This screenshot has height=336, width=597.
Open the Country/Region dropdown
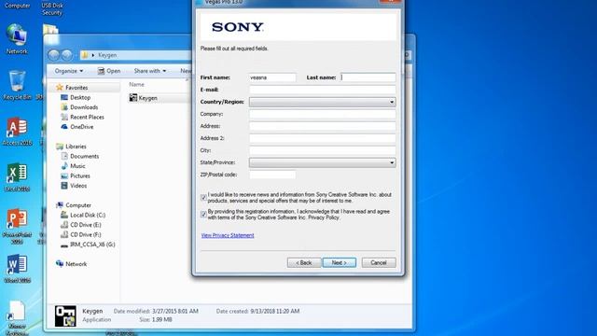(323, 102)
